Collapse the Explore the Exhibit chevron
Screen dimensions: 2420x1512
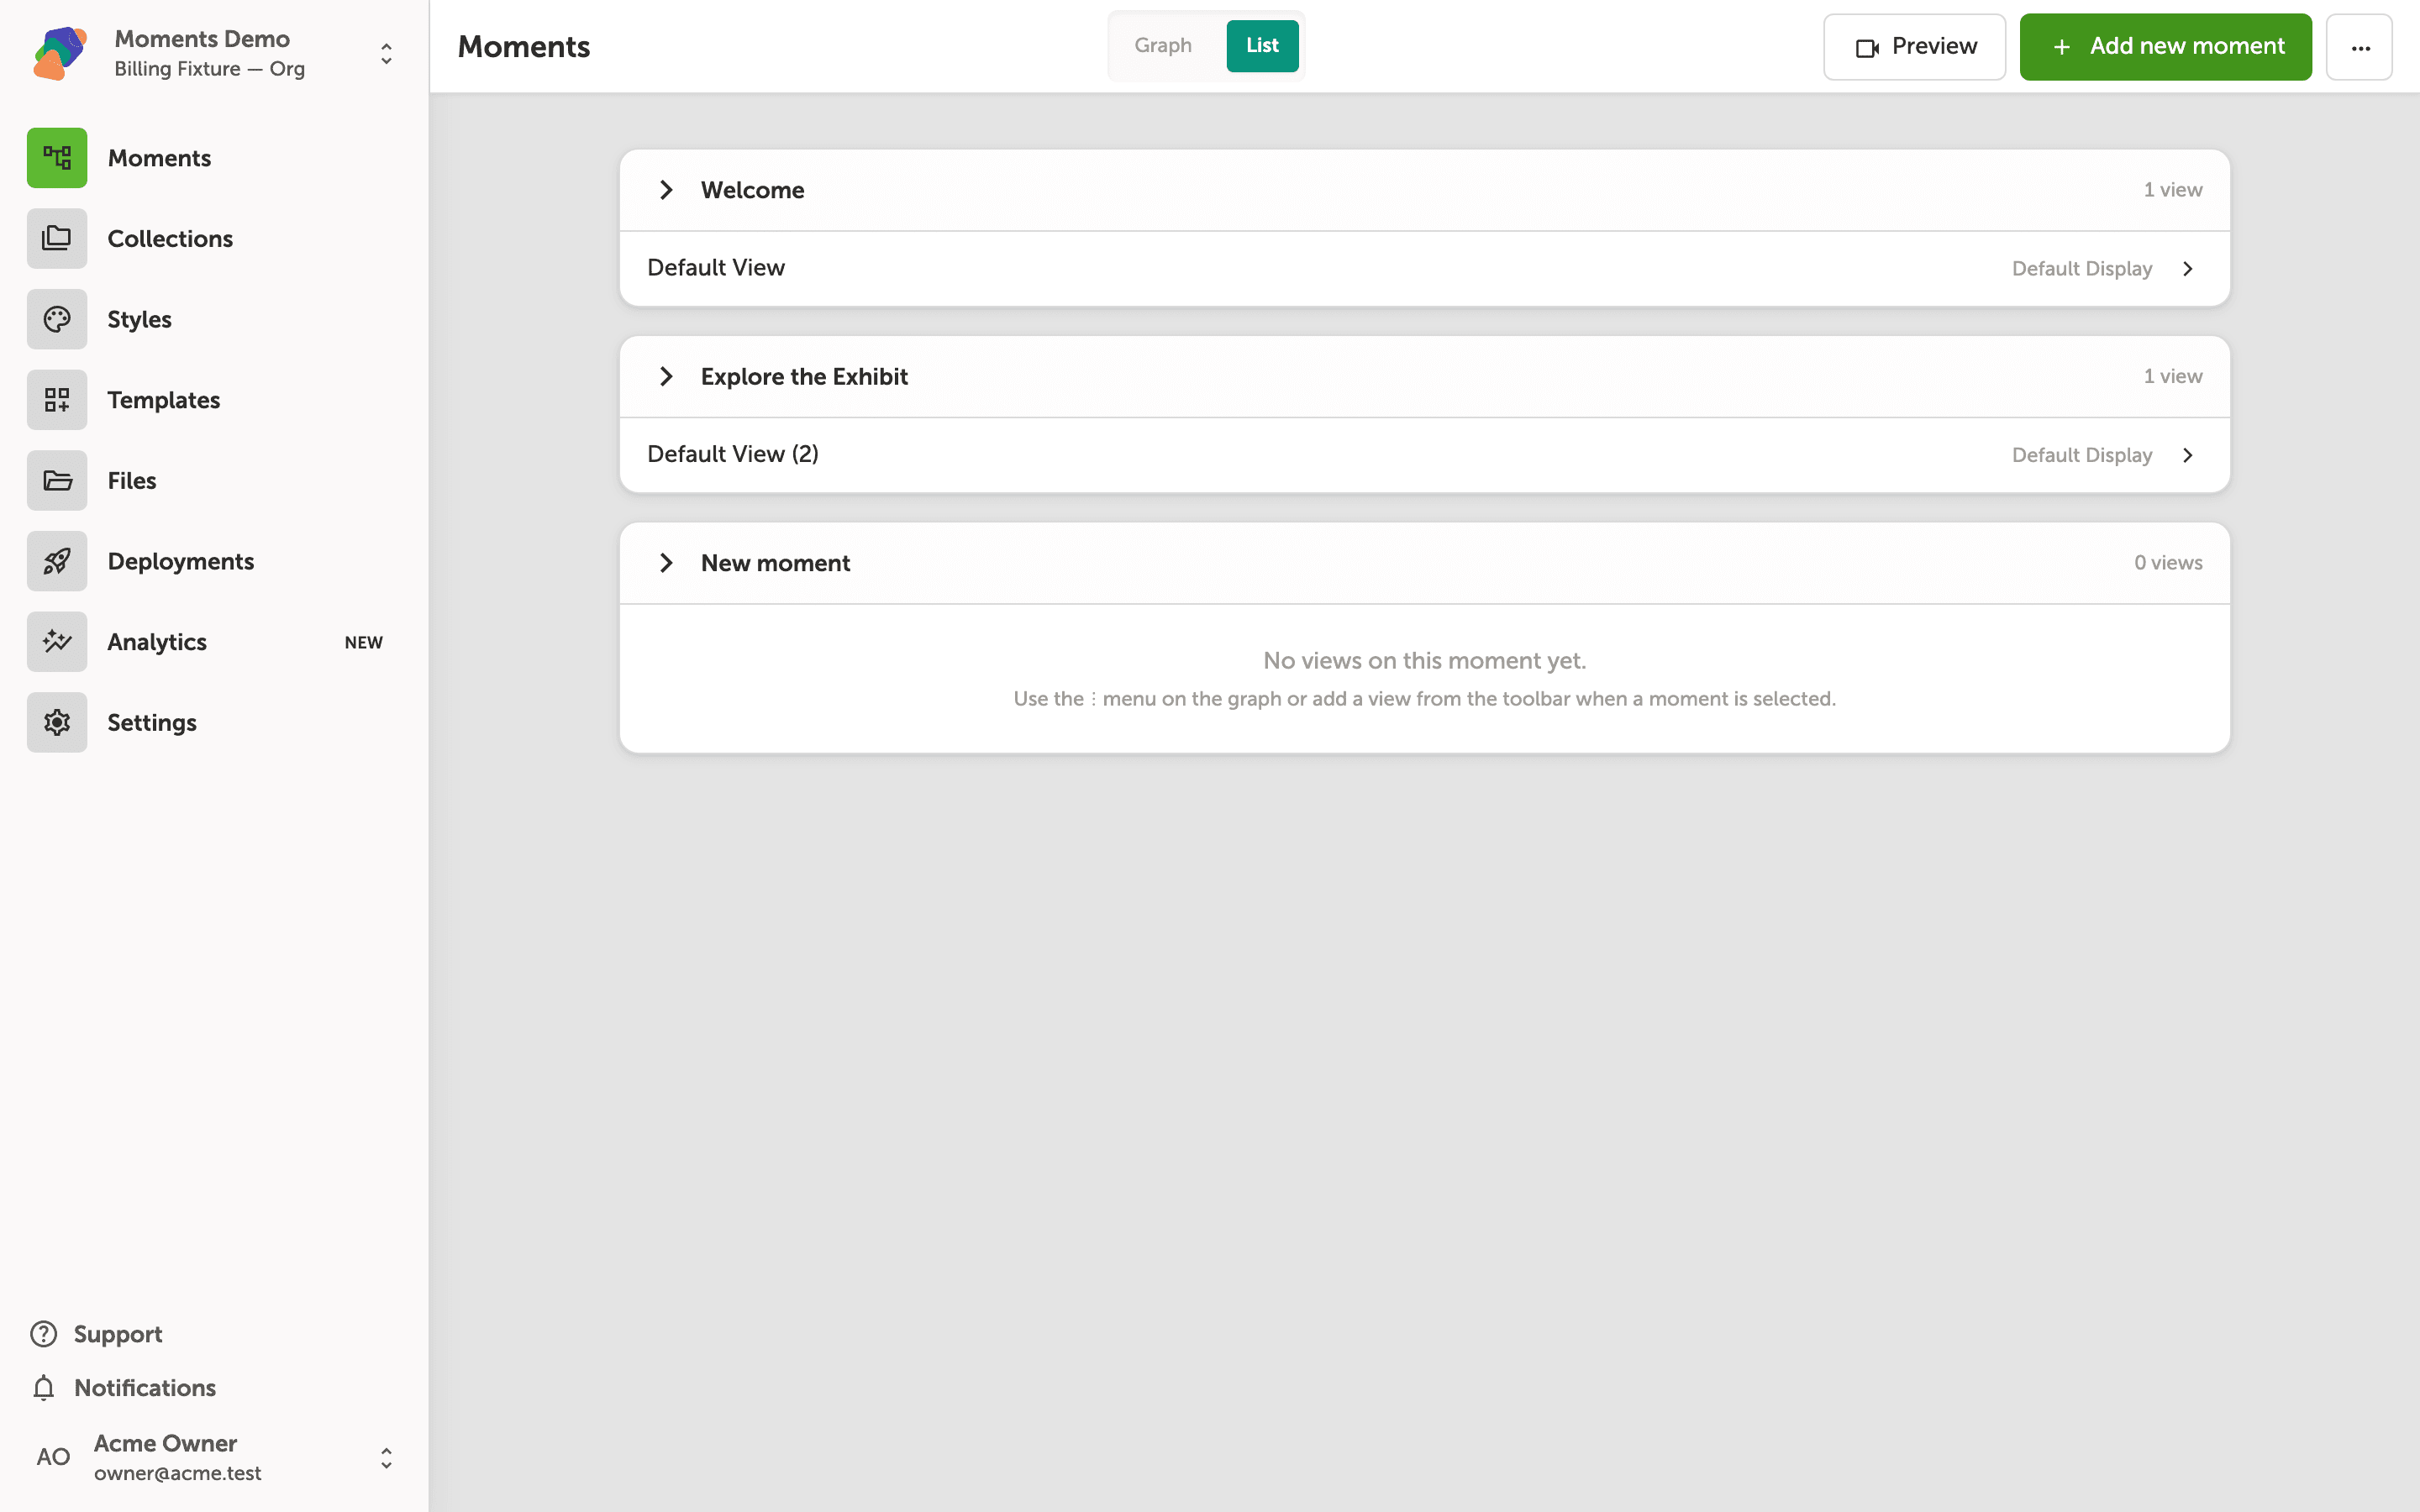coord(666,376)
